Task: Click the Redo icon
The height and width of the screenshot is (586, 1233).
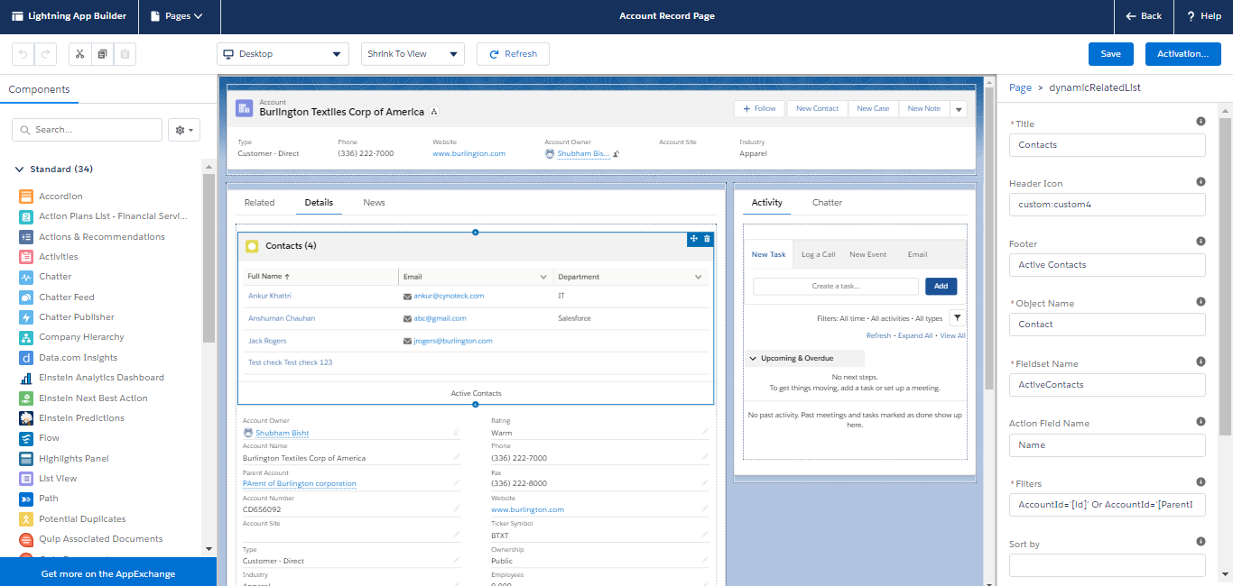Action: [42, 54]
